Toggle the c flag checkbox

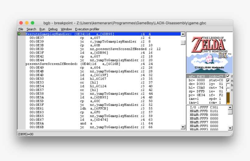pos(228,90)
